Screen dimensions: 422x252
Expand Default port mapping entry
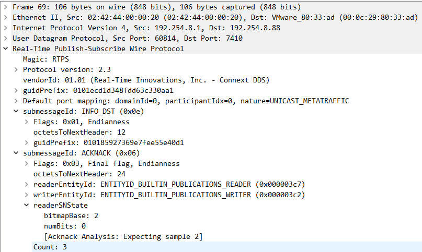pos(16,101)
